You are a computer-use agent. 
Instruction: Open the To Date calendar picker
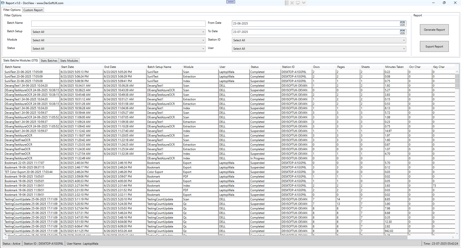[402, 32]
